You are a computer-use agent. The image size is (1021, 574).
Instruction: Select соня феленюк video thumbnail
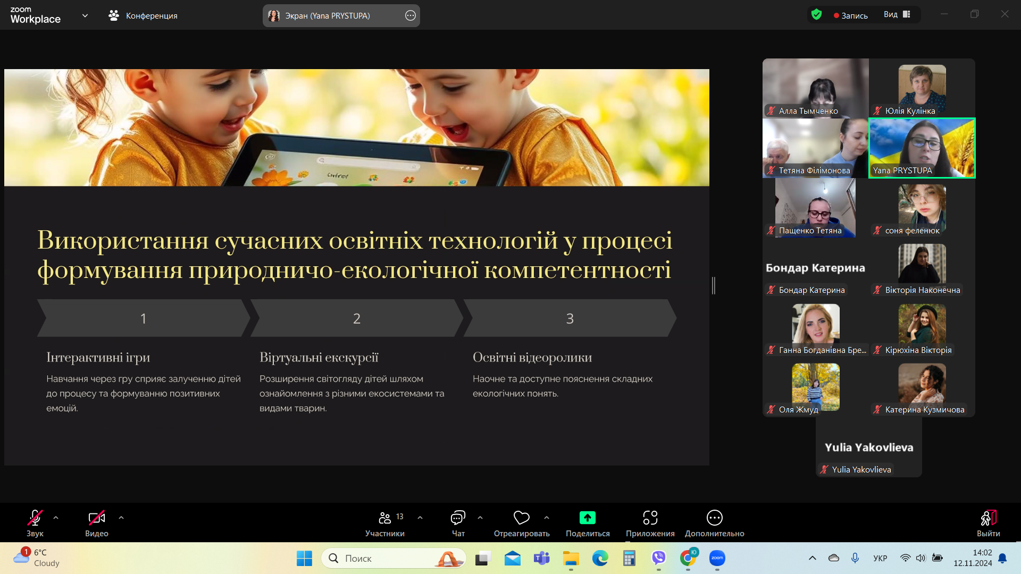922,208
